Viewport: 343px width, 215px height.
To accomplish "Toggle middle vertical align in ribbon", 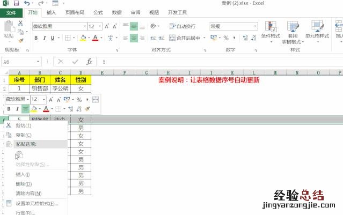I will (x=134, y=26).
